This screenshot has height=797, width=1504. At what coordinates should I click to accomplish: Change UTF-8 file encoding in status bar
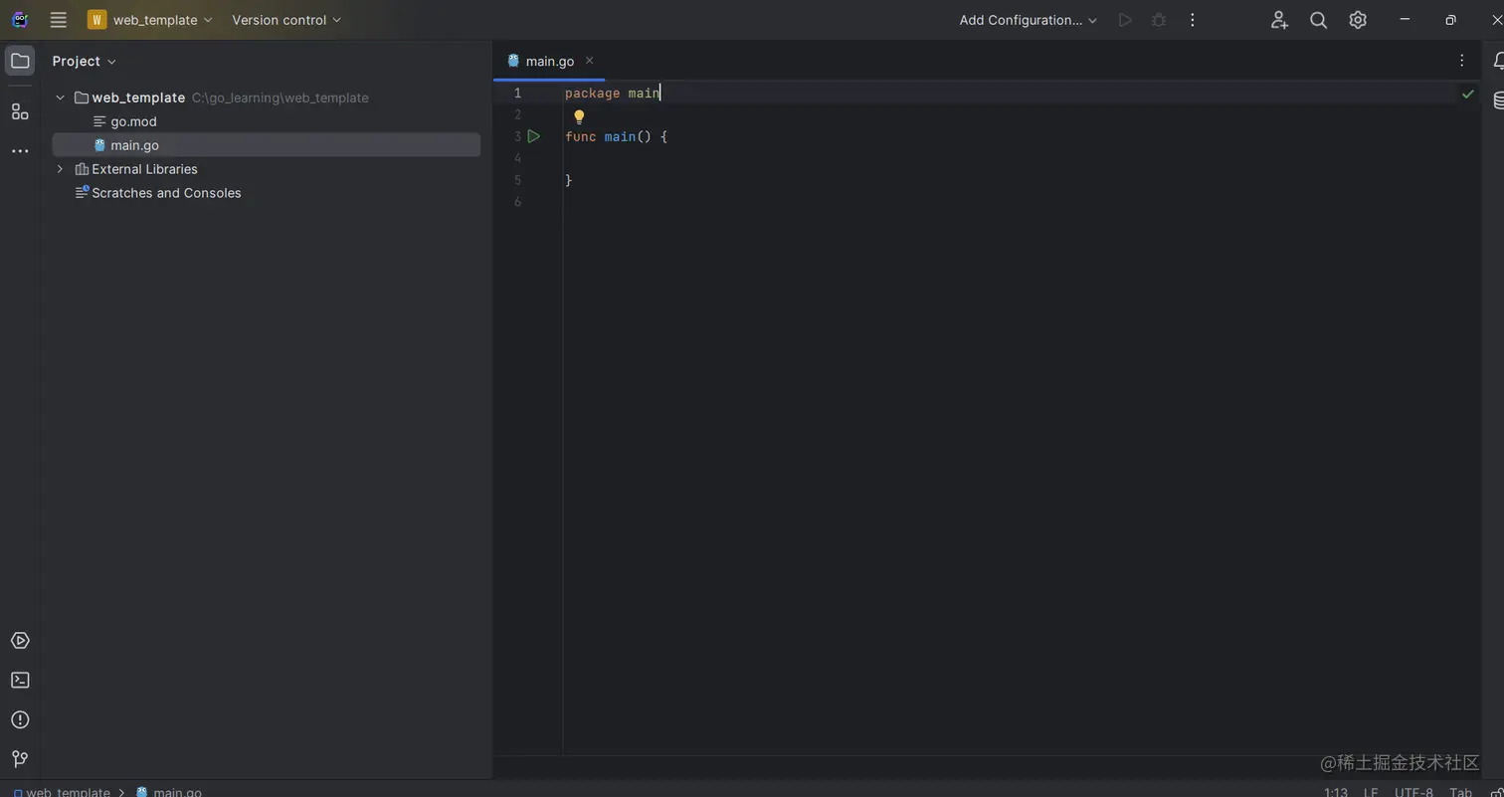point(1413,792)
